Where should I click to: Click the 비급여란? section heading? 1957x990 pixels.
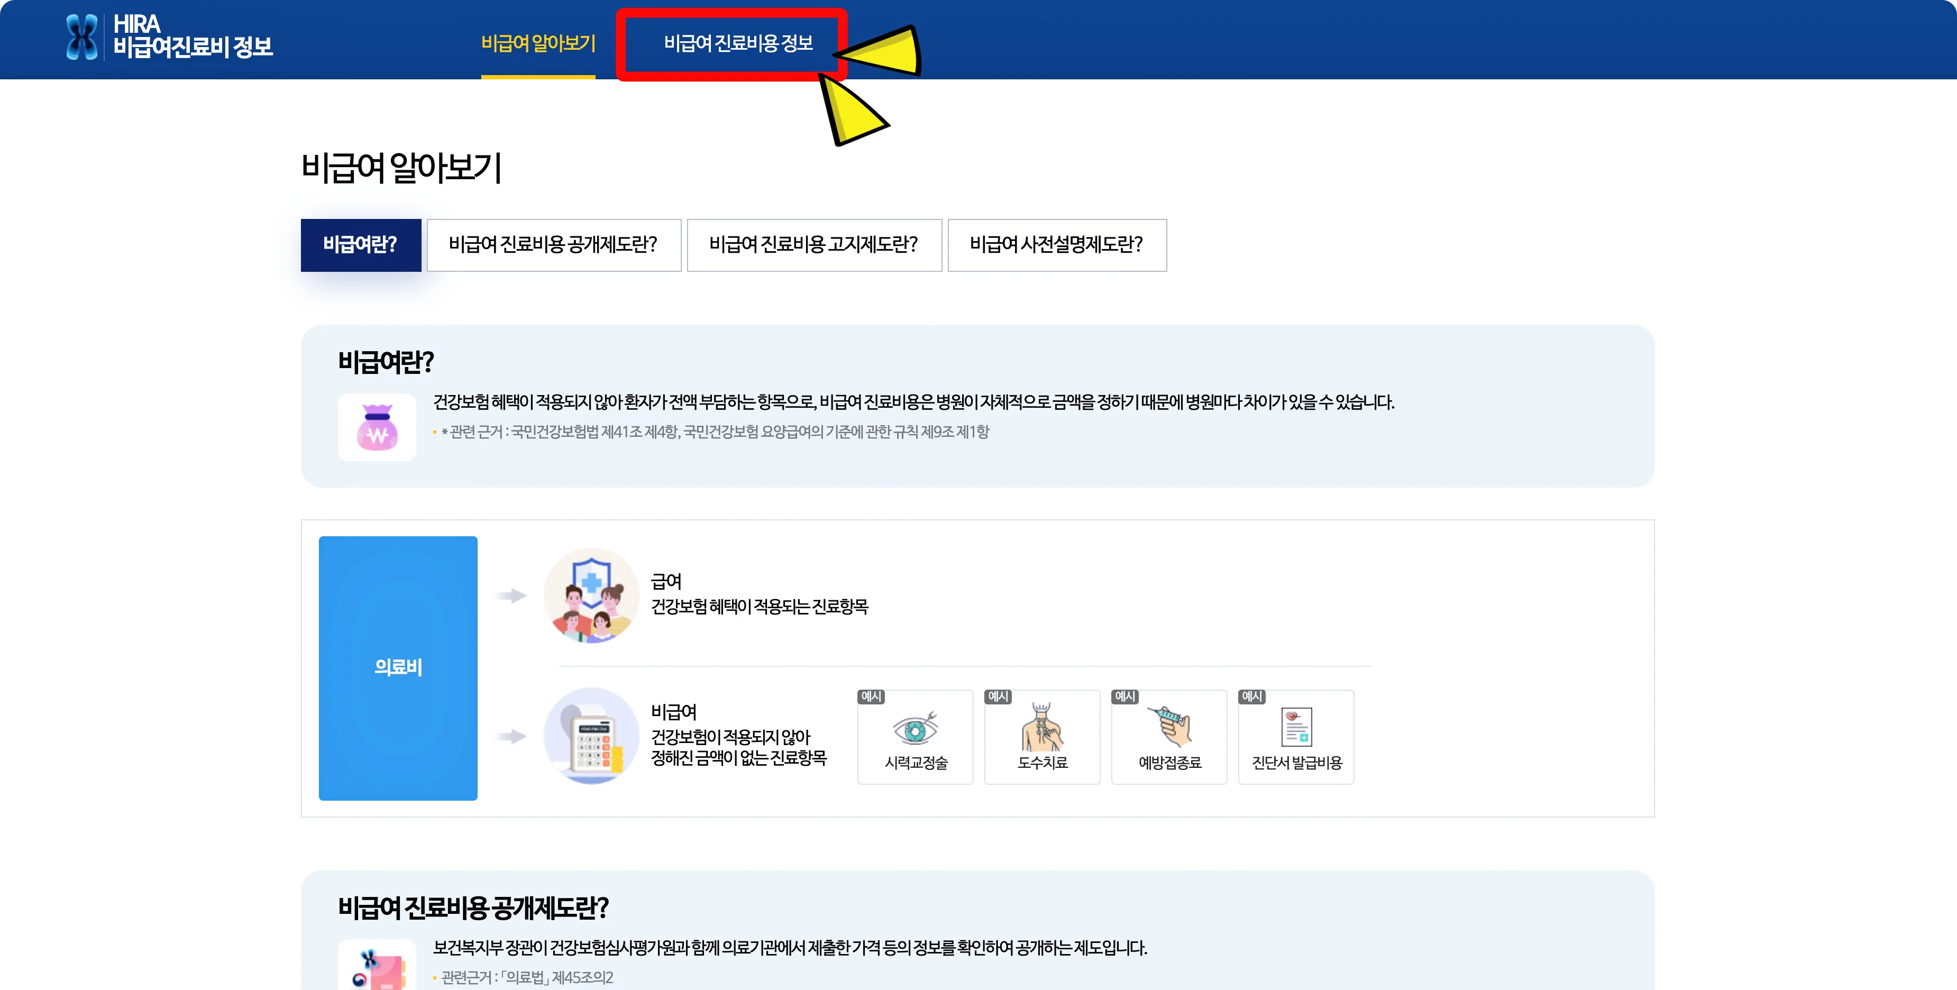pyautogui.click(x=386, y=362)
